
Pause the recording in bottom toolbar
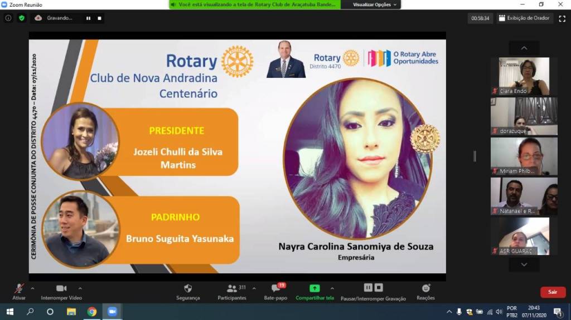pyautogui.click(x=367, y=288)
